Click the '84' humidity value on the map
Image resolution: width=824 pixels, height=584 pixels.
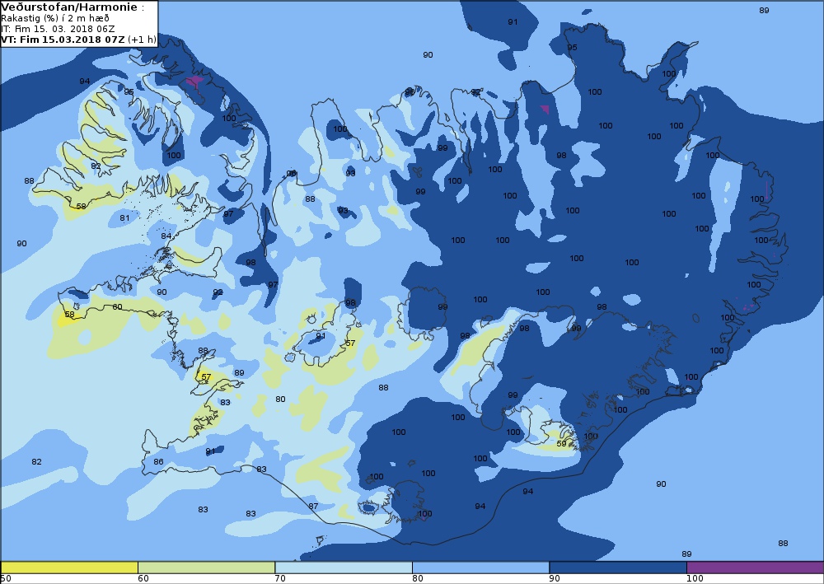166,236
